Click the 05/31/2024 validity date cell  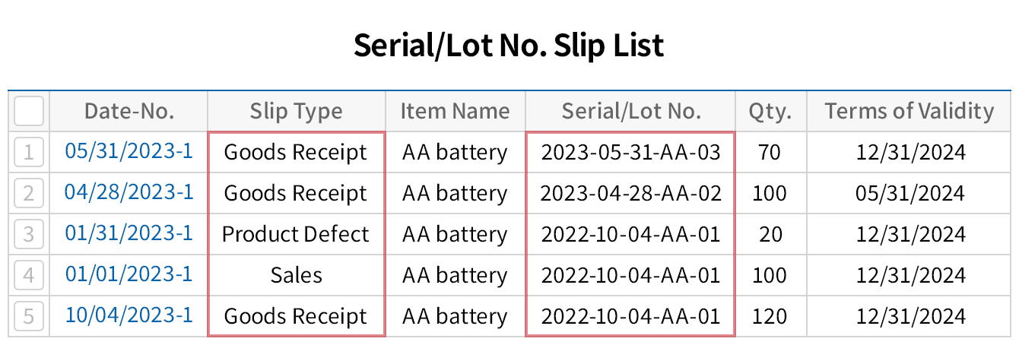pos(909,193)
